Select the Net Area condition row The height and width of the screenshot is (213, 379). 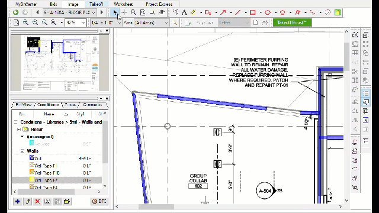click(x=57, y=144)
